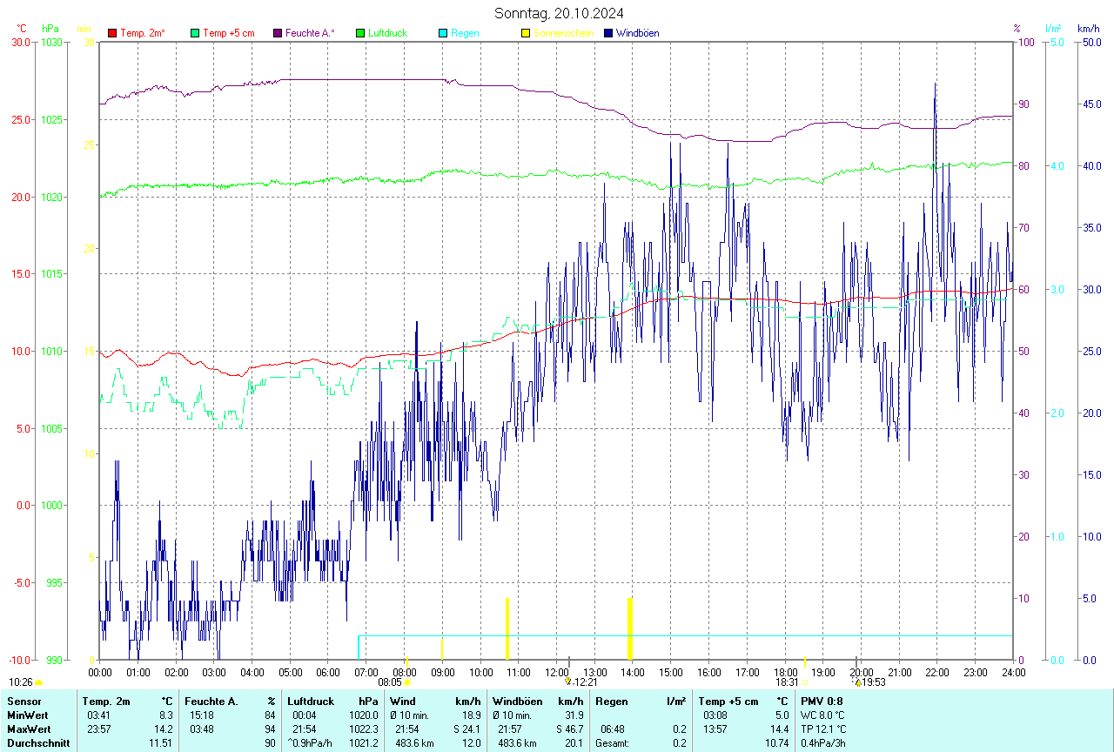1114x752 pixels.
Task: Click the Feuchte A. column header in table
Action: click(211, 702)
